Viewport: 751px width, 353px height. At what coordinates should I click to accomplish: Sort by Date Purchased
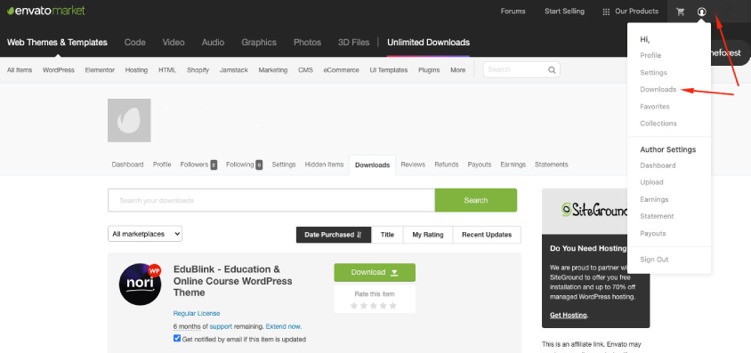334,235
